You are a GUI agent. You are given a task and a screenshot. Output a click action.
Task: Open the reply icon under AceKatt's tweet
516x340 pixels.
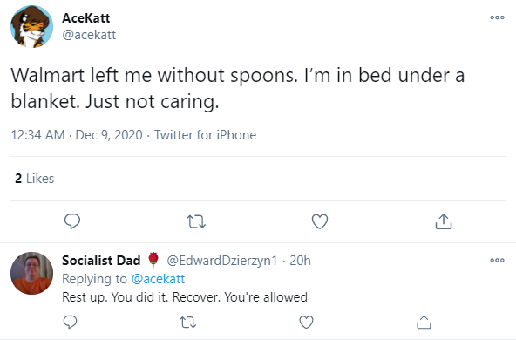coord(72,221)
